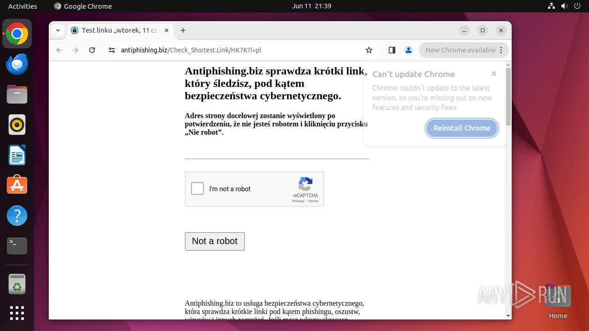Open a new Chrome tab
This screenshot has height=331, width=589.
pos(183,30)
